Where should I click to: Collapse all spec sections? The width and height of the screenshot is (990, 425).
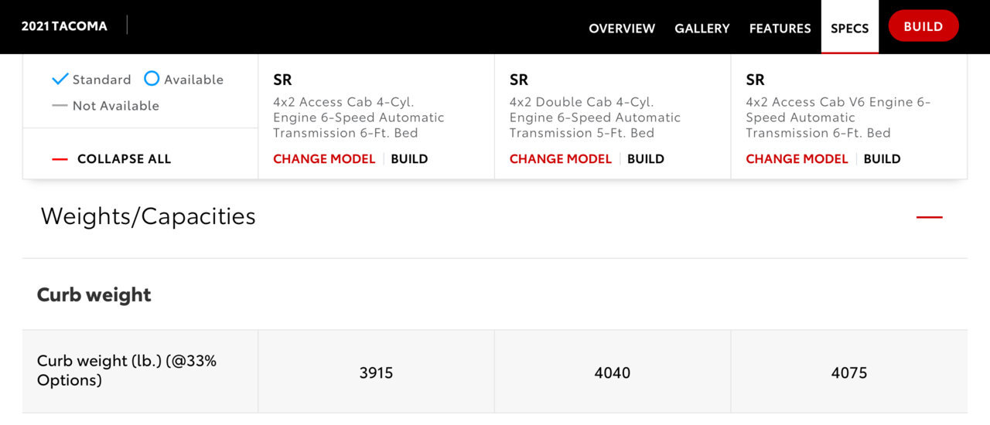pyautogui.click(x=124, y=159)
